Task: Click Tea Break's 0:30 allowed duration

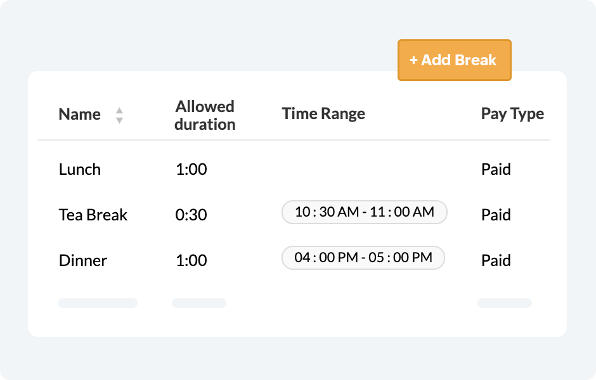Action: 191,215
